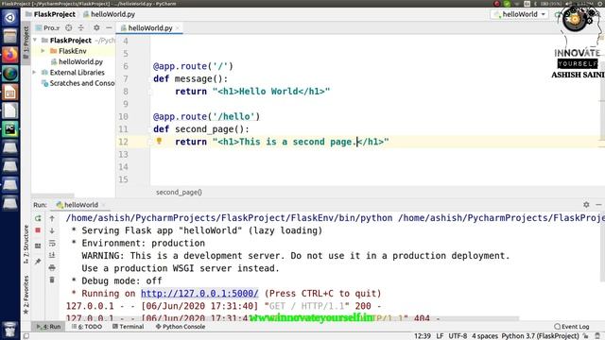Viewport: 605px width, 340px height.
Task: Open Python 3.7 (FlaskProject) interpreter selector
Action: coord(540,336)
